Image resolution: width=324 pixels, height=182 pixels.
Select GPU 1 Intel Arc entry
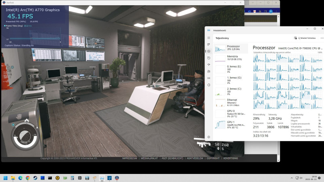[231, 125]
